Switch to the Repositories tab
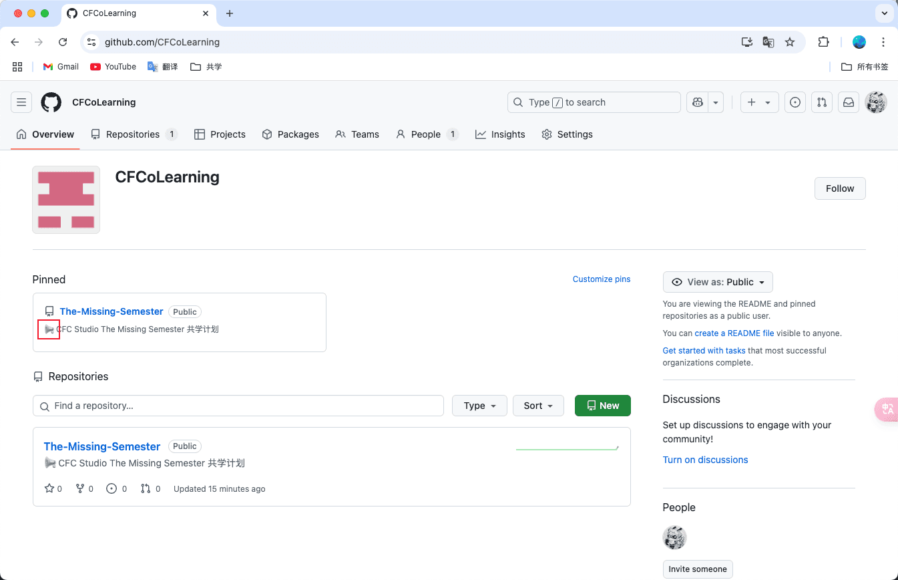898x580 pixels. [x=134, y=134]
